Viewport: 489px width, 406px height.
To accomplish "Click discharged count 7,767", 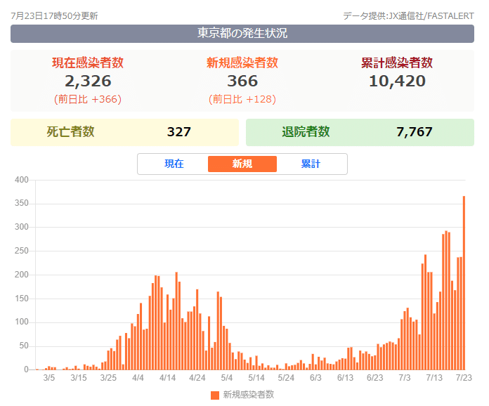I will point(414,132).
